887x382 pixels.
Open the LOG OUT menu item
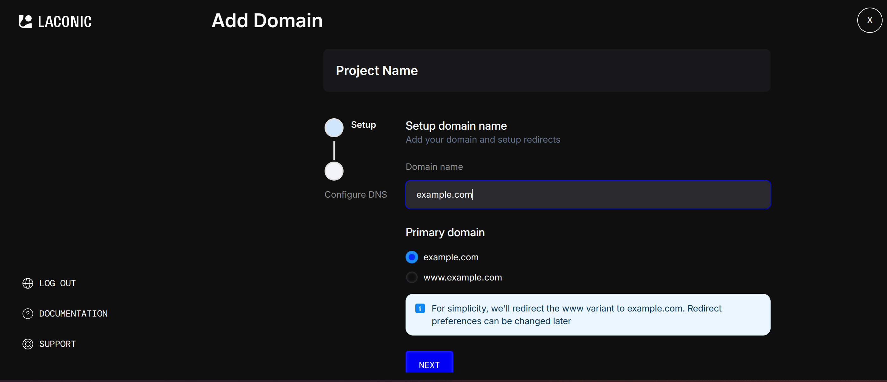click(x=57, y=283)
